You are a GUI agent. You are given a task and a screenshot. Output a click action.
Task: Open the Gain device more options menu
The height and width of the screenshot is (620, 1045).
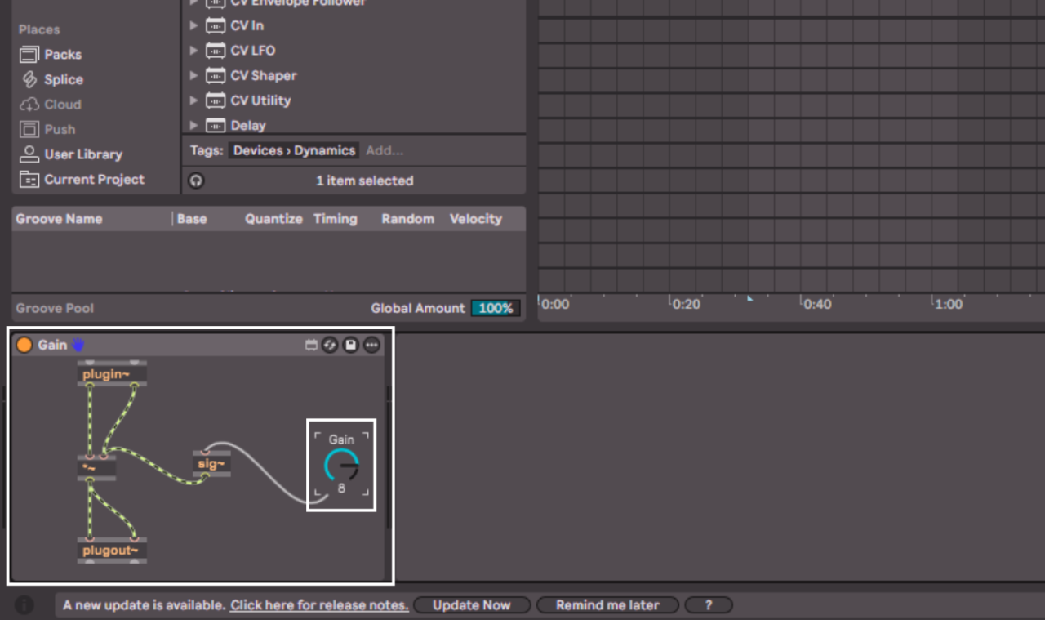pyautogui.click(x=371, y=346)
